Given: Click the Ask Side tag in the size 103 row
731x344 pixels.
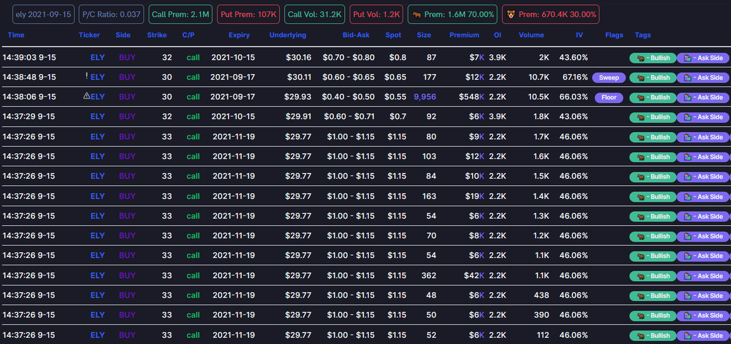Looking at the screenshot, I should (703, 157).
